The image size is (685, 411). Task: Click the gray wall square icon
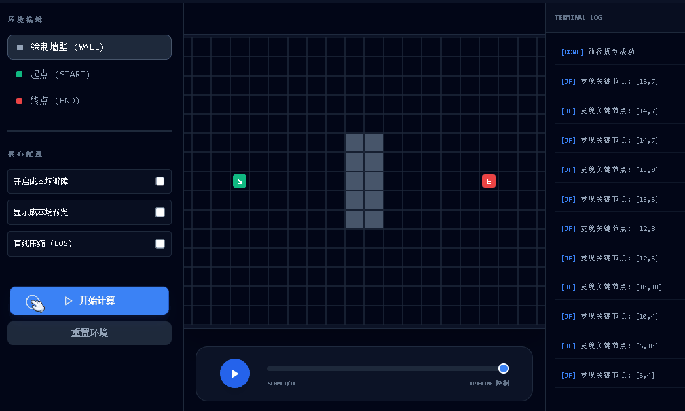(20, 47)
